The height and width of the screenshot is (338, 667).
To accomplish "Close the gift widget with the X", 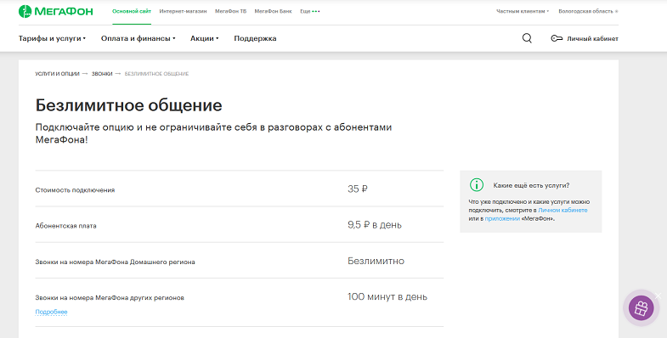I will click(658, 296).
